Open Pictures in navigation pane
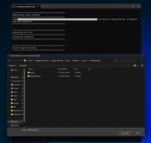 tap(15, 88)
